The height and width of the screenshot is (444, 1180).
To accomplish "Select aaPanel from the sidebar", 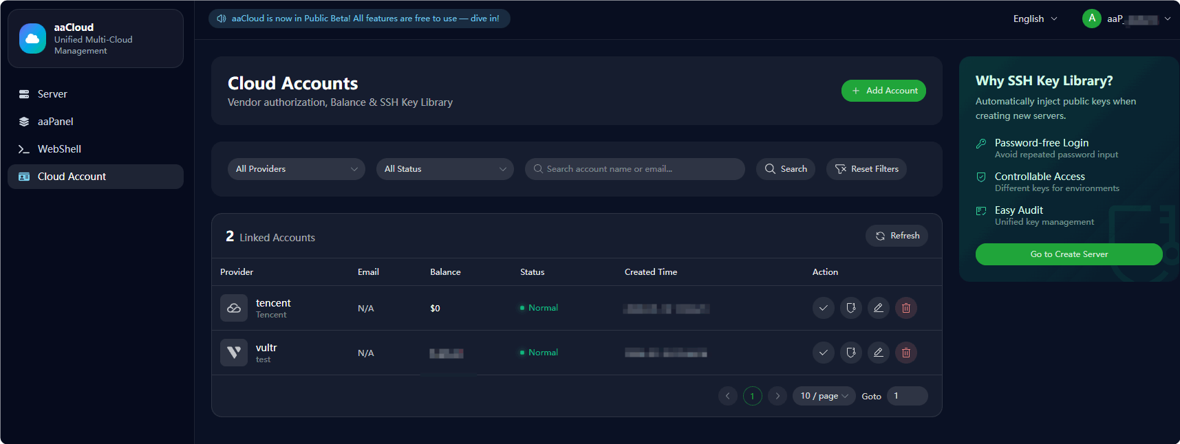I will click(55, 122).
